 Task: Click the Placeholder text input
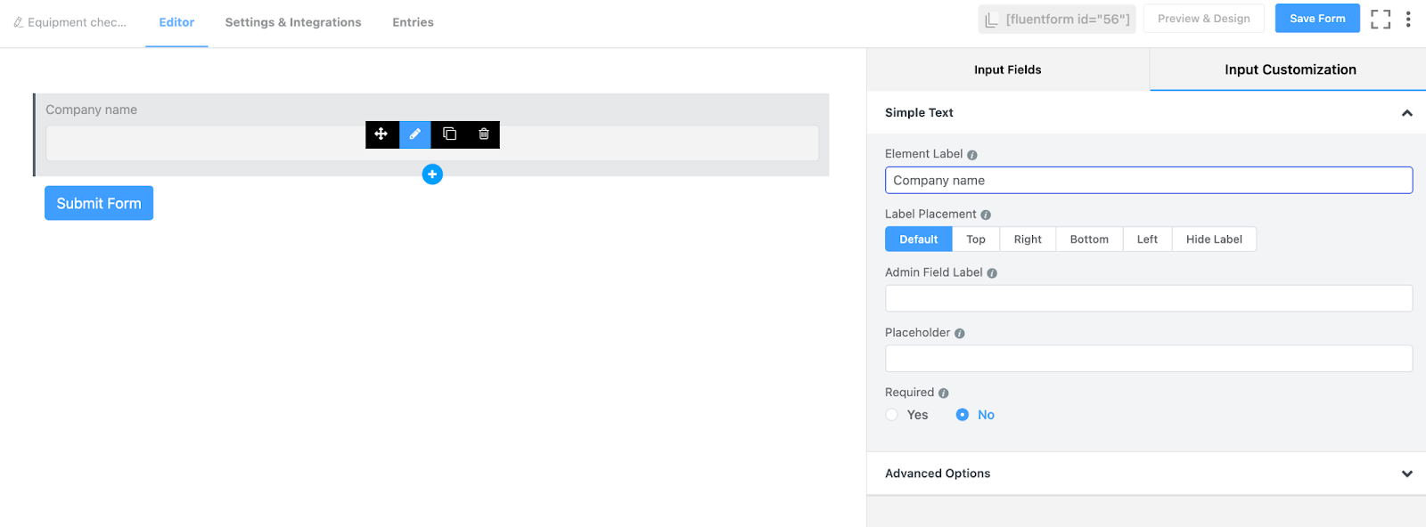click(1148, 359)
